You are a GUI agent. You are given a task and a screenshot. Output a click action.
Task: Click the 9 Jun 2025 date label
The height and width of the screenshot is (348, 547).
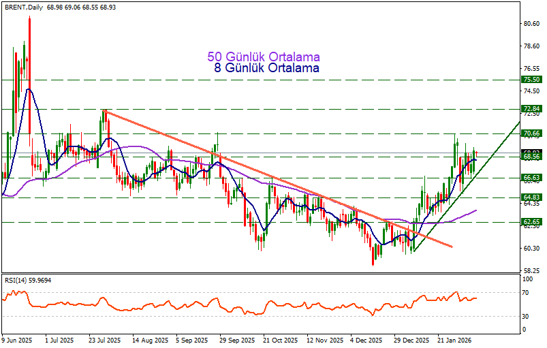[x=17, y=339]
